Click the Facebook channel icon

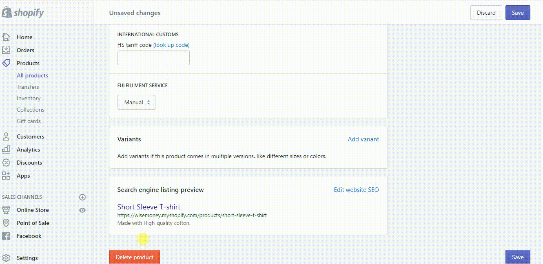(x=6, y=236)
